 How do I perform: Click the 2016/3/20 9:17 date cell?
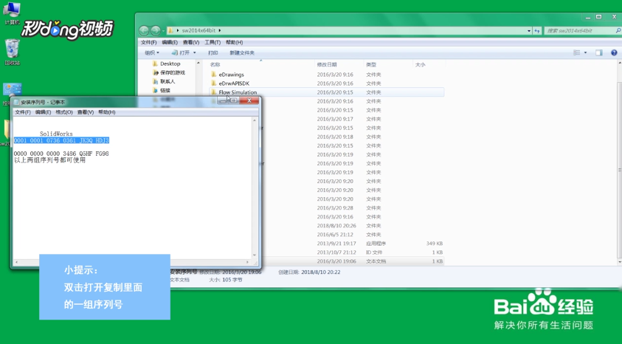[x=335, y=119]
